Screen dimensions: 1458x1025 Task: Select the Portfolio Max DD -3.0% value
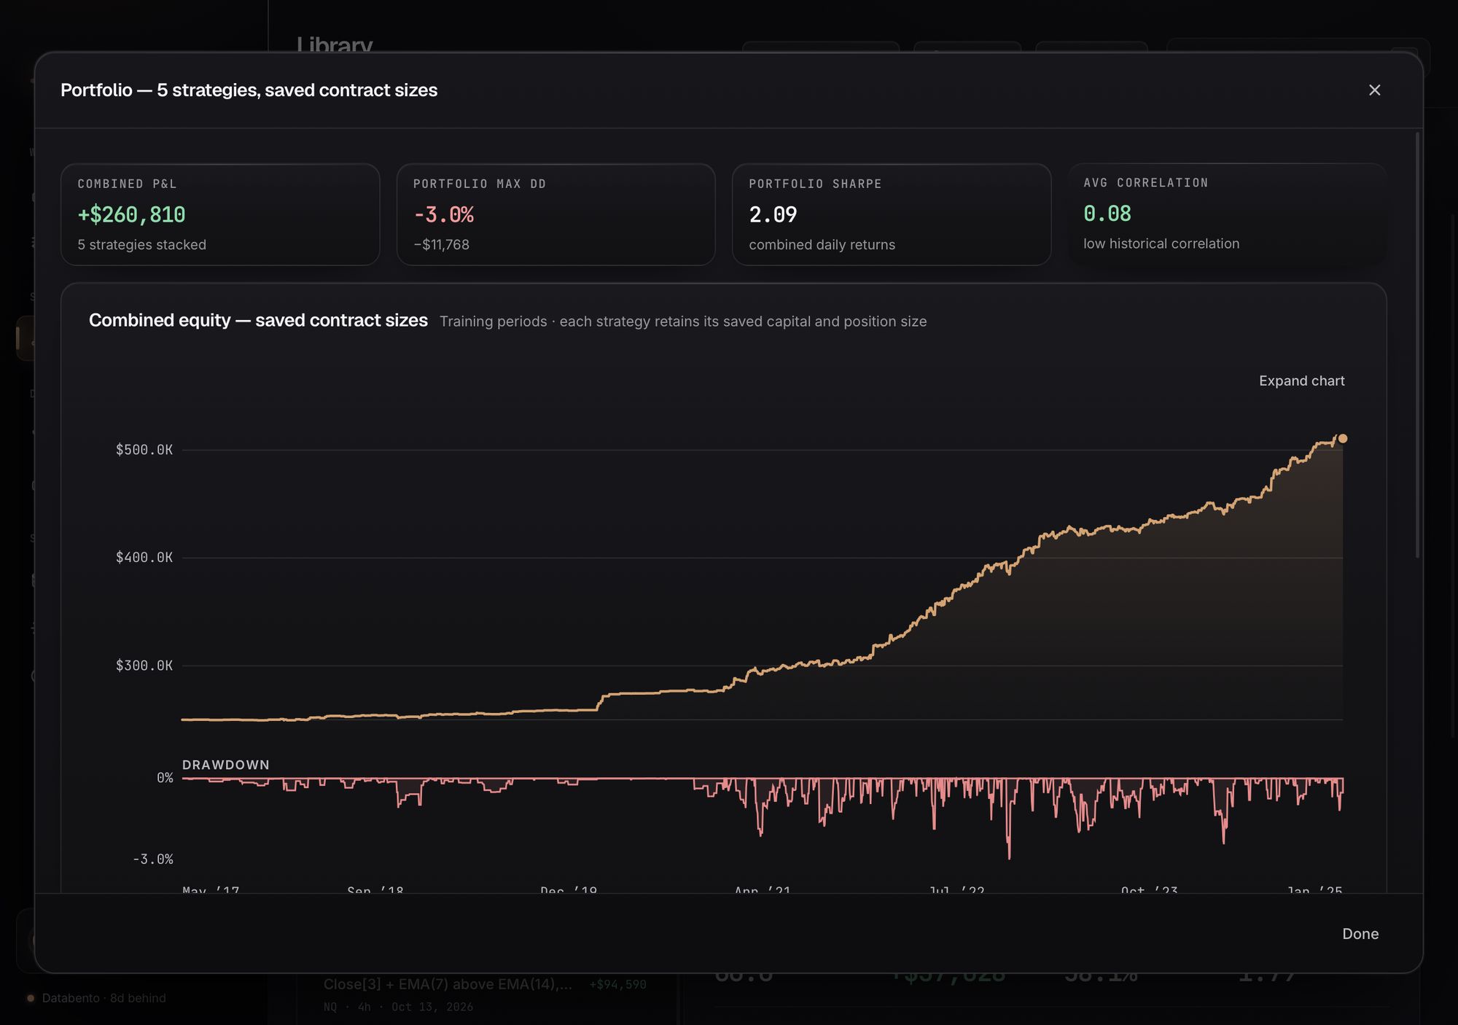click(443, 214)
